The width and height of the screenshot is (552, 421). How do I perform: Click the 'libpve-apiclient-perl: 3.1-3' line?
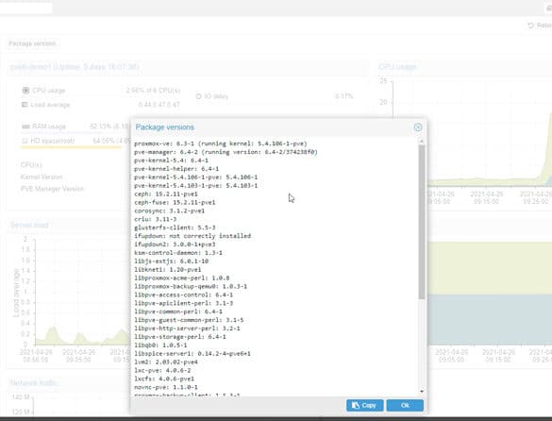[x=183, y=303]
